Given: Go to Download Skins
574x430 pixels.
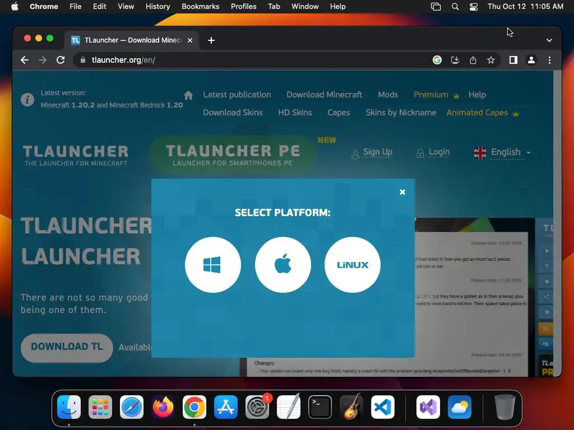Looking at the screenshot, I should point(233,113).
